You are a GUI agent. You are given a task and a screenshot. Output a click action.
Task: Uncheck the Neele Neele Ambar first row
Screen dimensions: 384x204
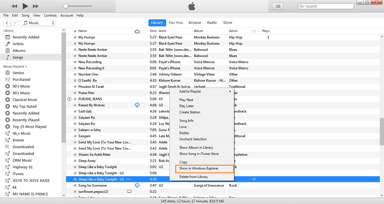75,50
